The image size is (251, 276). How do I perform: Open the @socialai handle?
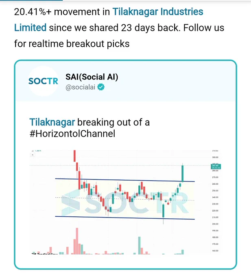[80, 87]
